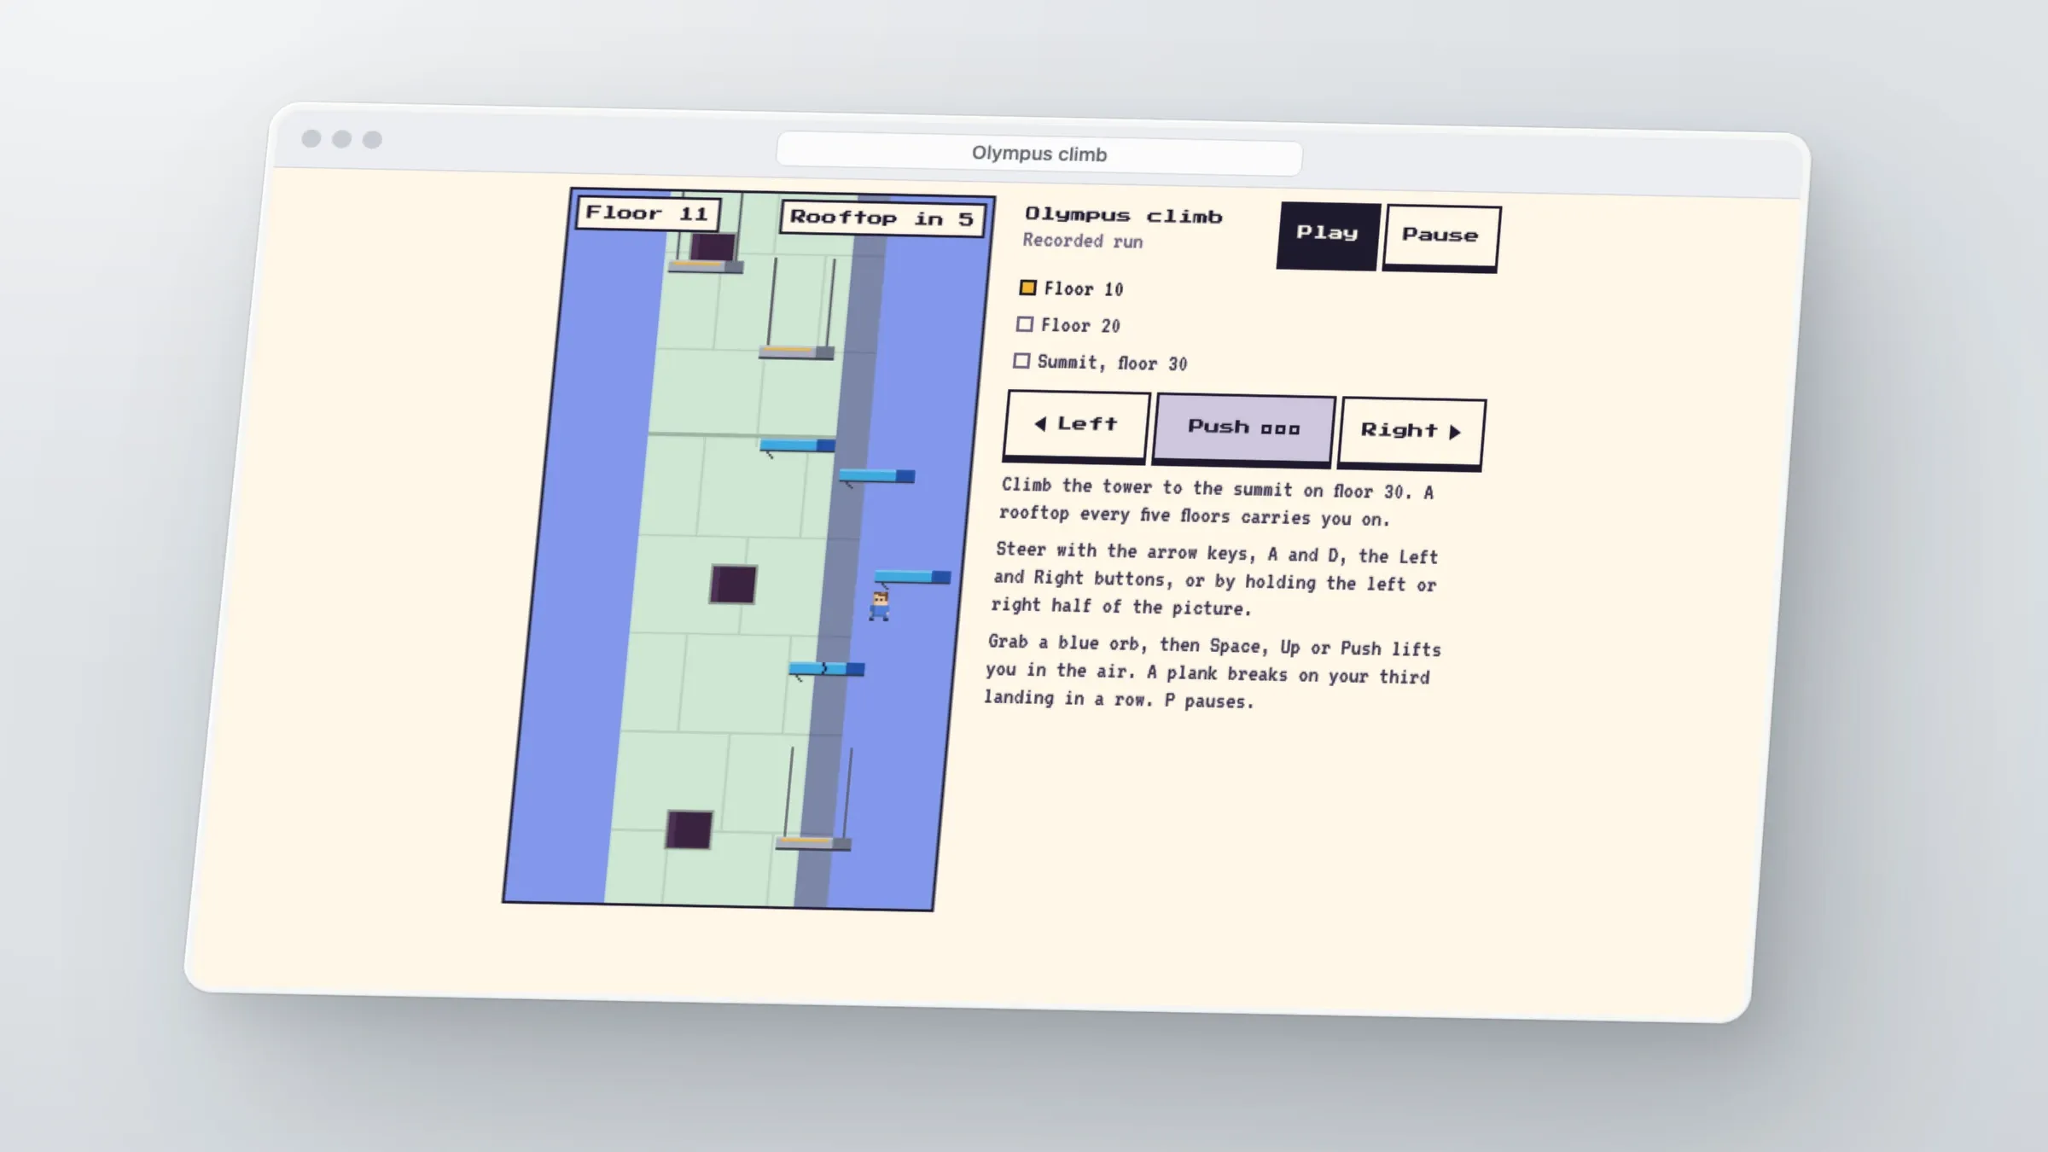Click the text 'Steer with the arrow keys'

1126,552
